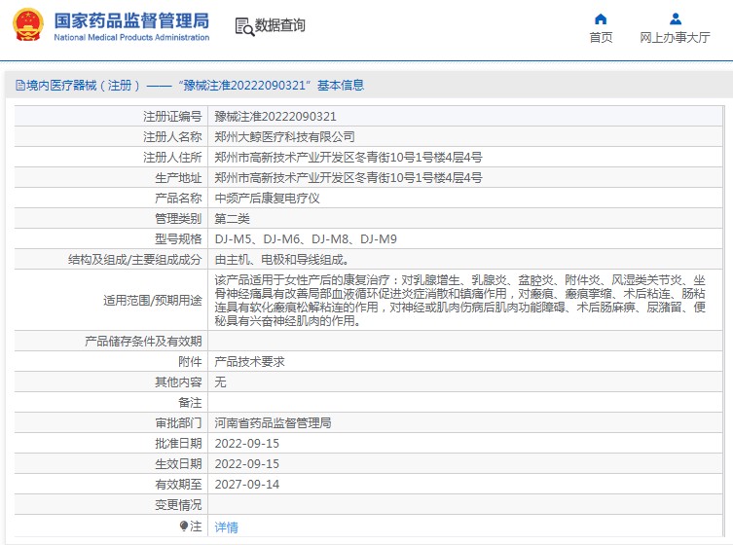The height and width of the screenshot is (545, 733).
Task: Click the 变更情况 row label
Action: click(178, 505)
